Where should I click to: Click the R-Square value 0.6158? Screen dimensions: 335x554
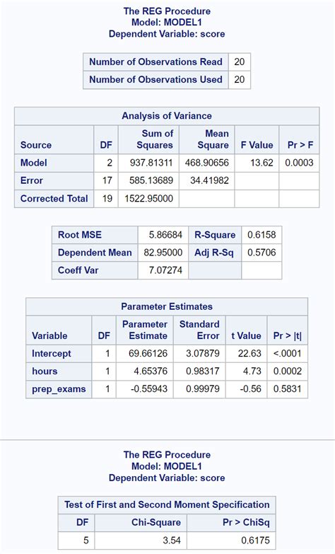261,235
